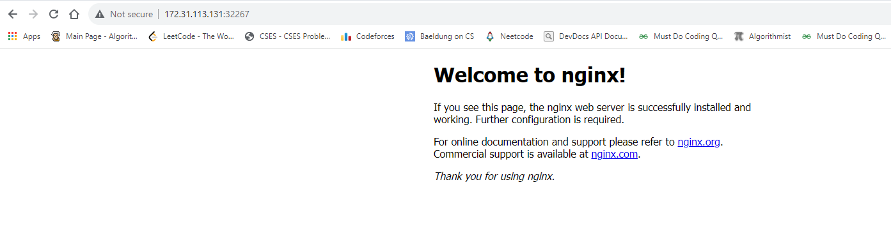Click the Forward navigation arrow
The width and height of the screenshot is (891, 240).
click(33, 14)
